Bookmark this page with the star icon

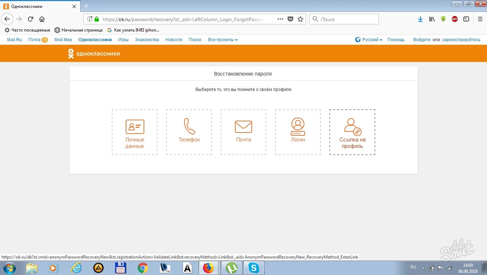[x=300, y=19]
